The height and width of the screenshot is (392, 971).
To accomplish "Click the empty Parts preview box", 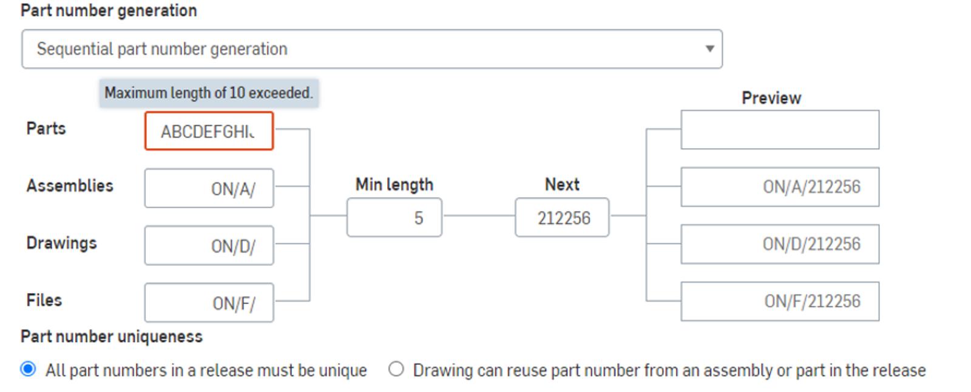I will point(780,130).
